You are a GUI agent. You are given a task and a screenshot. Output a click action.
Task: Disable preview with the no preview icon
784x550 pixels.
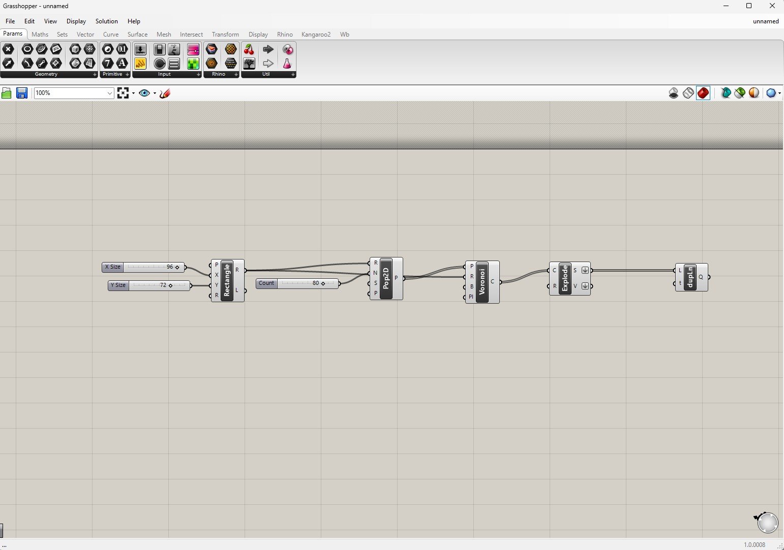(674, 93)
